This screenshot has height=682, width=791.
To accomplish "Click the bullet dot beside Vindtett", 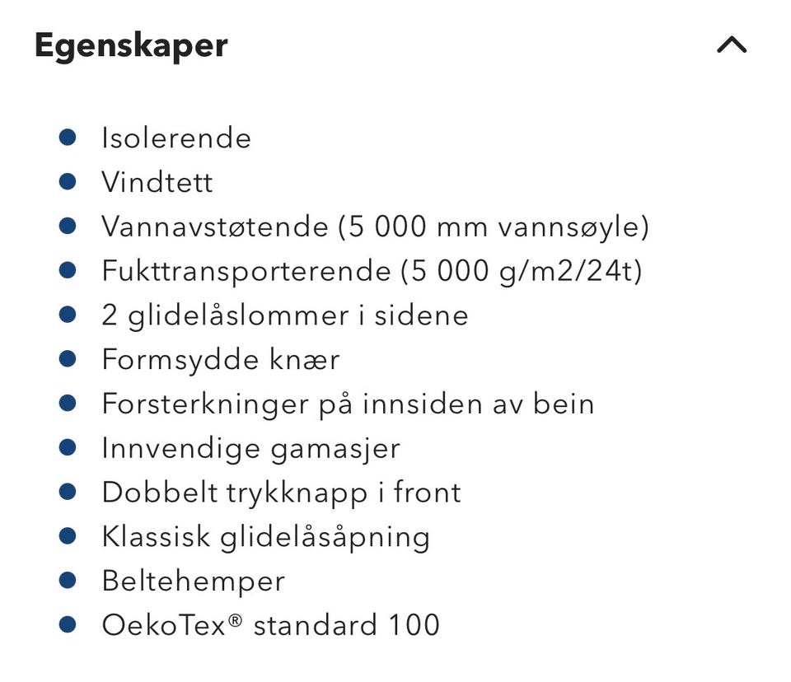I will (x=68, y=181).
